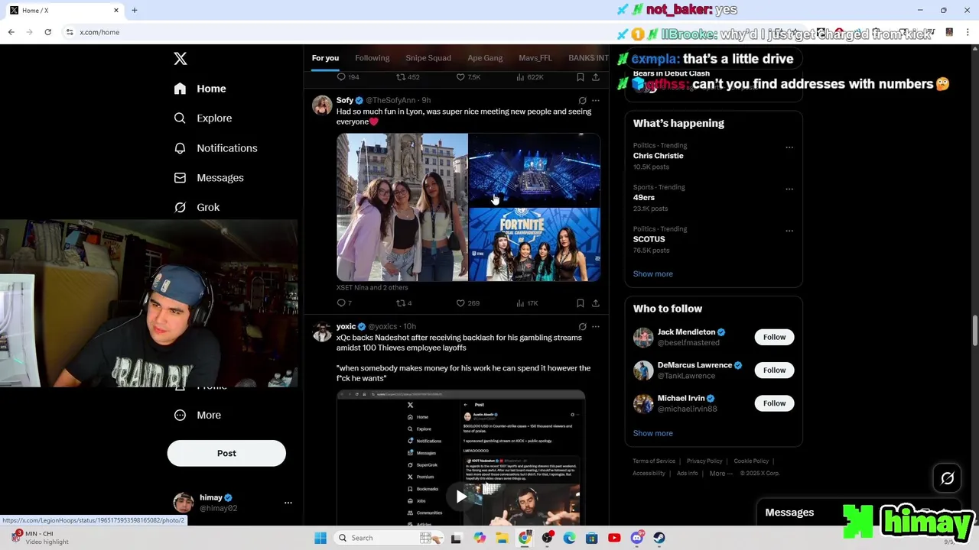Viewport: 979px width, 550px height.
Task: Open the 49ers trending topic
Action: click(644, 198)
